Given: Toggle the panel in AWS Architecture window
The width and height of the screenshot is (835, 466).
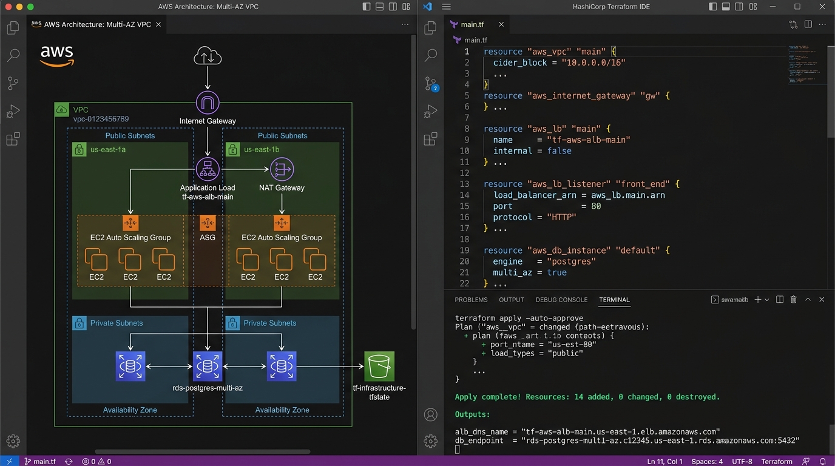Looking at the screenshot, I should (x=380, y=7).
